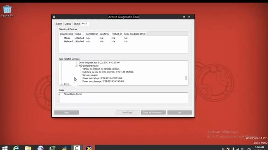Switch to the Sound tab
The image size is (268, 150).
pos(77,24)
